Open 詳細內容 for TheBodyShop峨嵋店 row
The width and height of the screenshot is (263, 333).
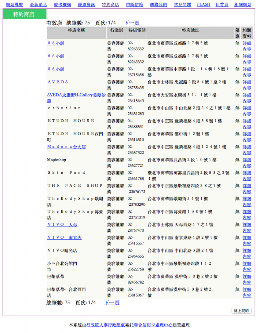[247, 202]
